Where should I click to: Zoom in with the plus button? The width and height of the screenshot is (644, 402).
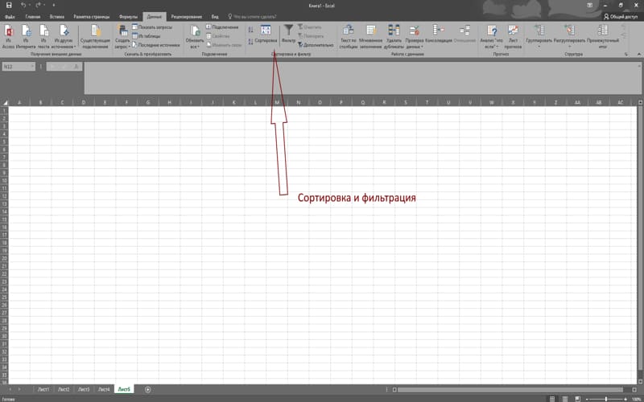click(625, 399)
